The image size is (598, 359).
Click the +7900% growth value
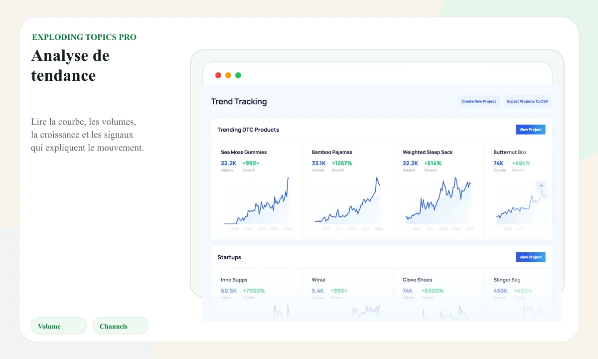coord(254,291)
